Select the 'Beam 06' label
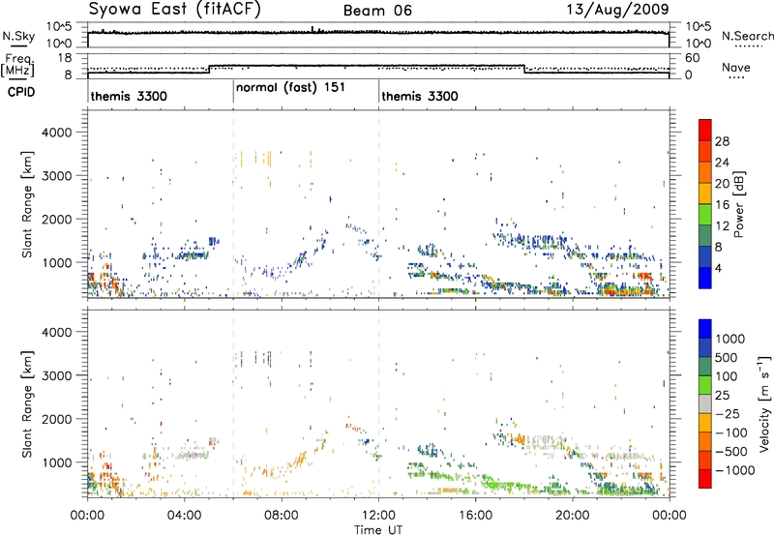Image resolution: width=774 pixels, height=536 pixels. pos(377,11)
